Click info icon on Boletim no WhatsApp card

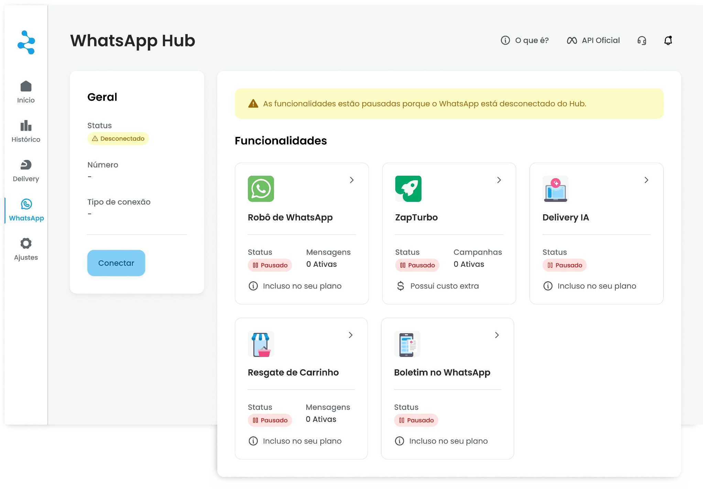(399, 441)
